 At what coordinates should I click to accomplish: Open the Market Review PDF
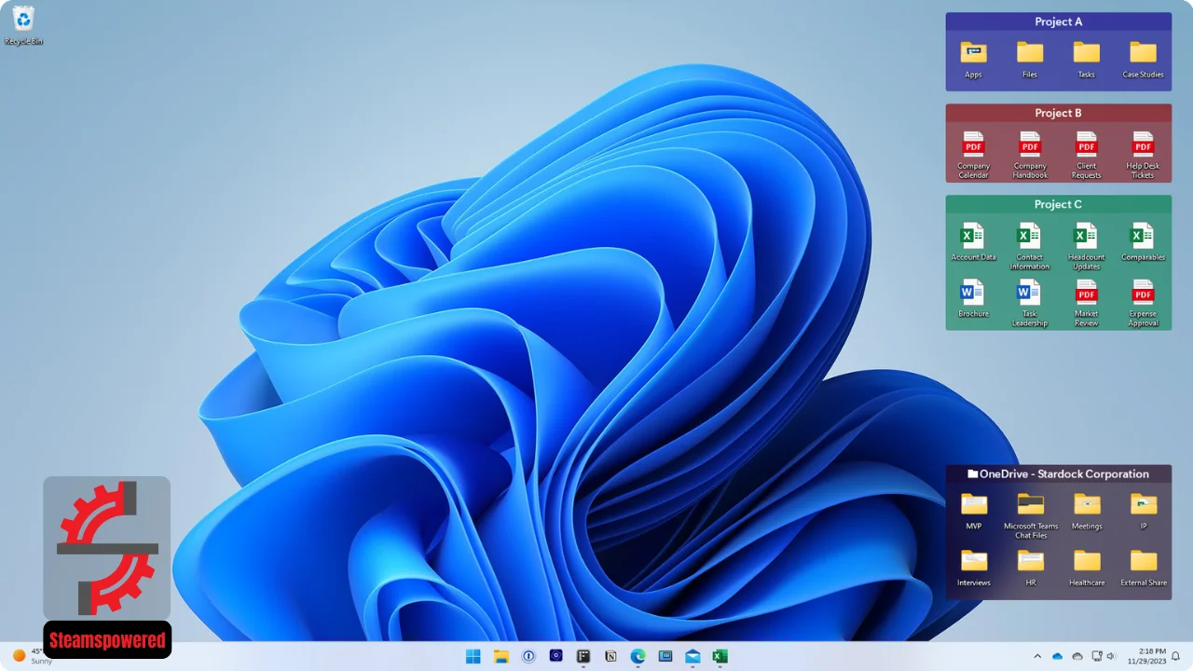tap(1087, 303)
